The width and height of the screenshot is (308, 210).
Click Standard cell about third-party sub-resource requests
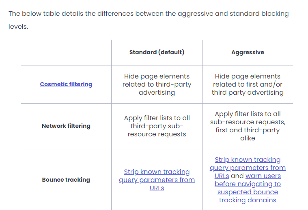coord(157,126)
